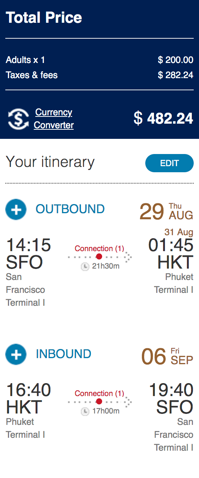
Task: Click outbound clock icon beside 21h30m
Action: tap(85, 266)
